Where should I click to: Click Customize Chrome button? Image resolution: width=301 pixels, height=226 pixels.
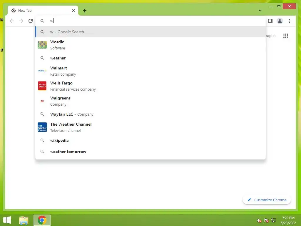point(267,200)
